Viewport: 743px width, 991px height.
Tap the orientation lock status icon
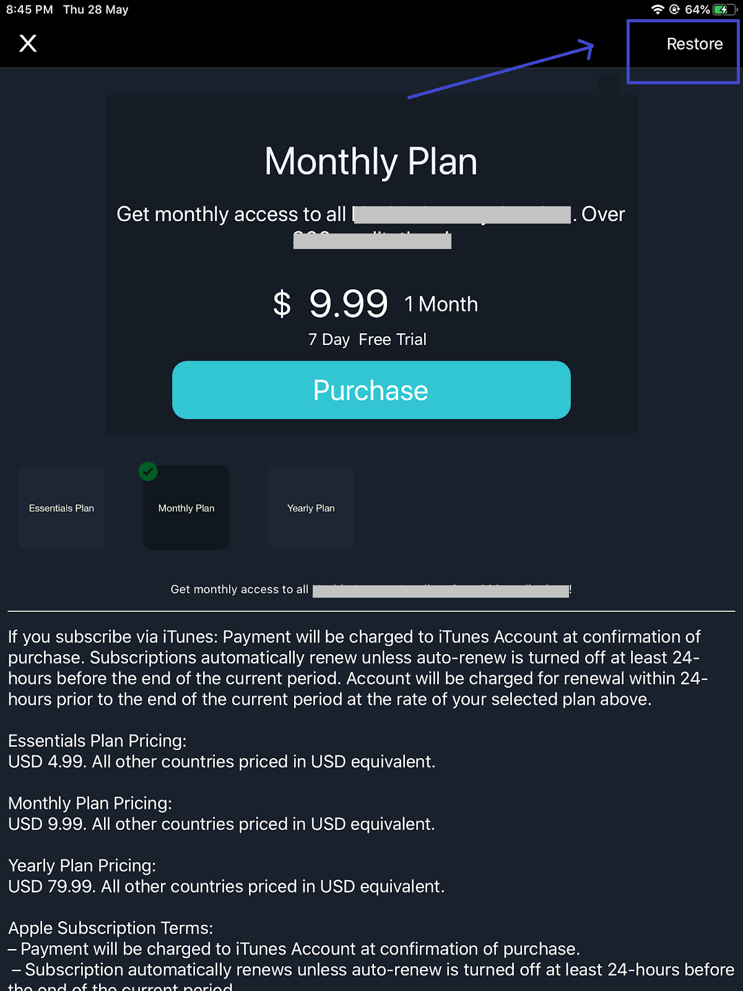tap(675, 9)
